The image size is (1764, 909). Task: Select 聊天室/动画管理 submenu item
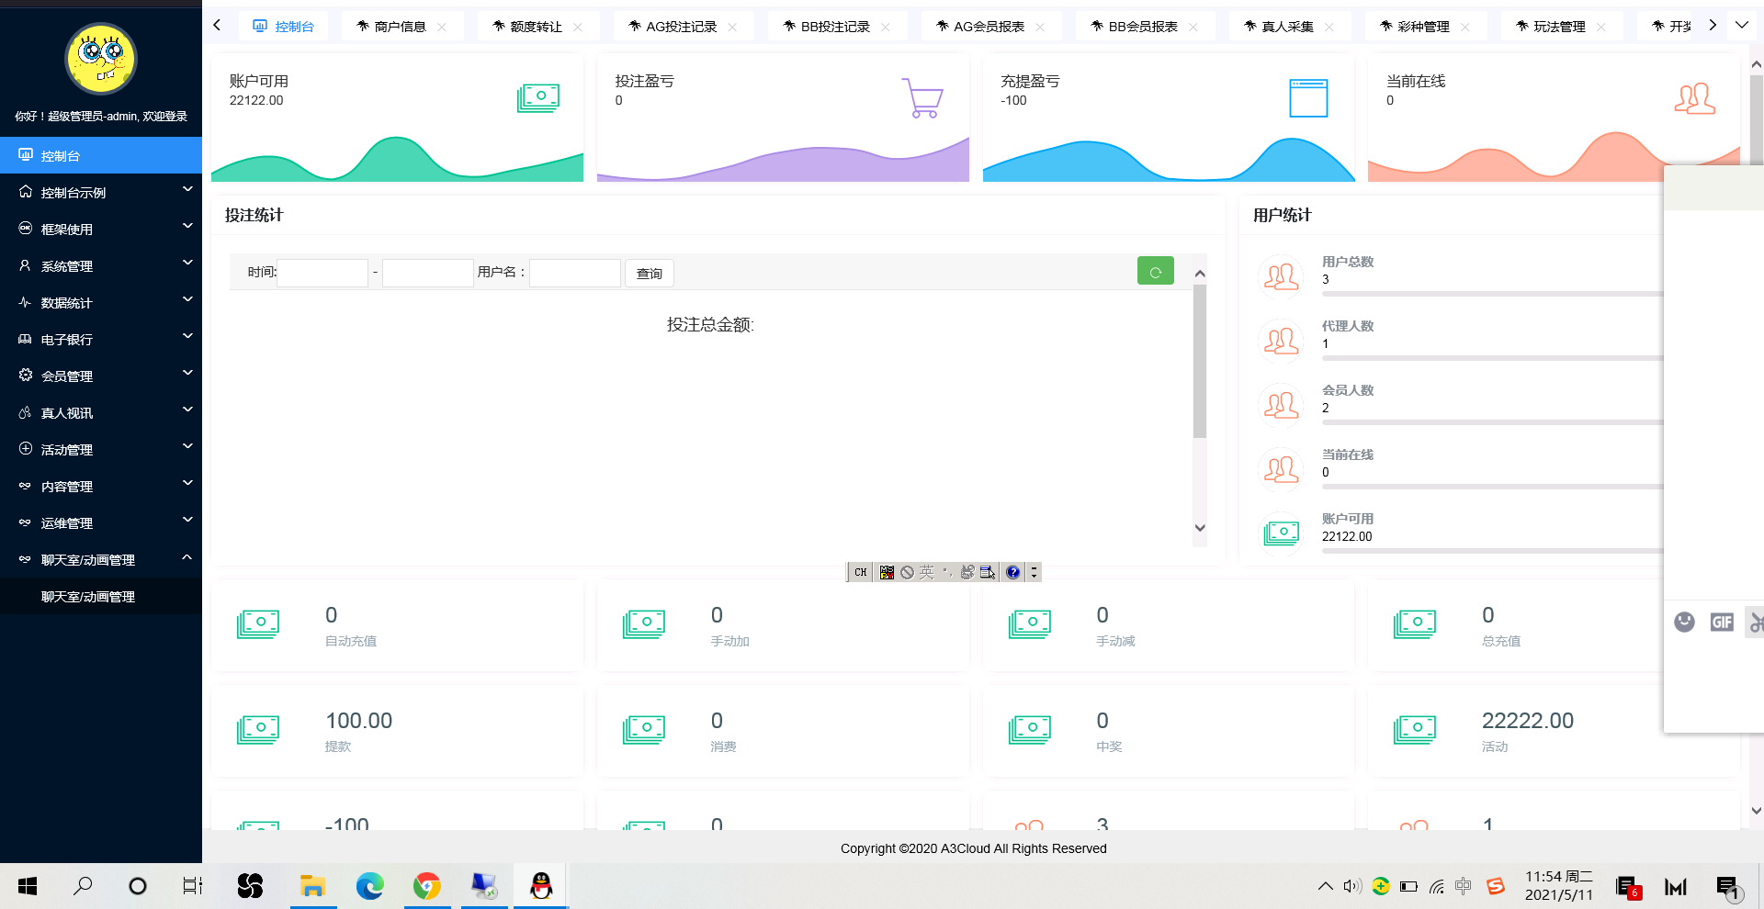(88, 597)
